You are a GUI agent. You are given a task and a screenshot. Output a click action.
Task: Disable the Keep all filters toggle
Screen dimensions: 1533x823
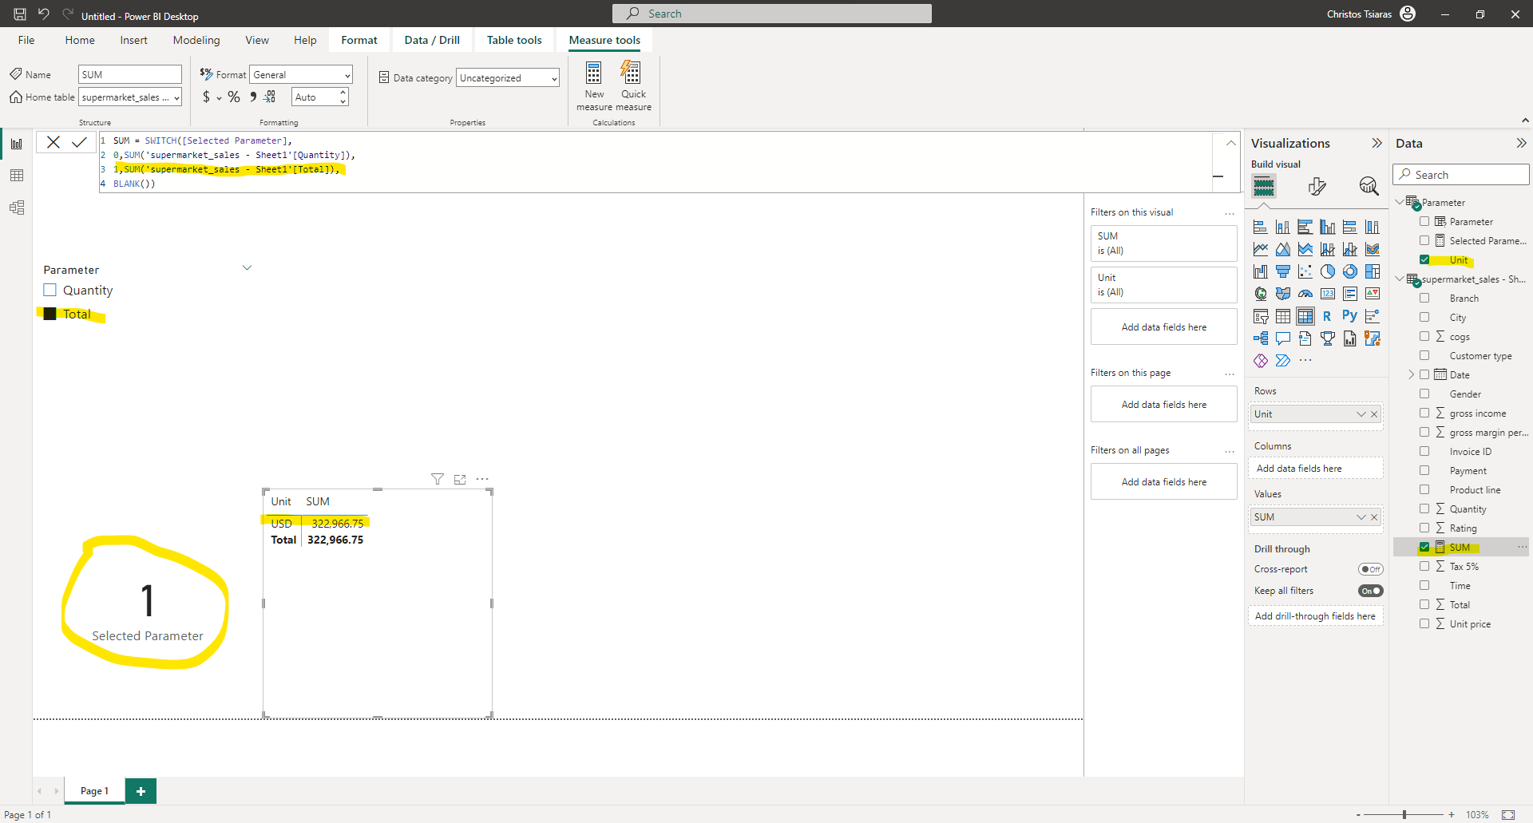[x=1370, y=591]
